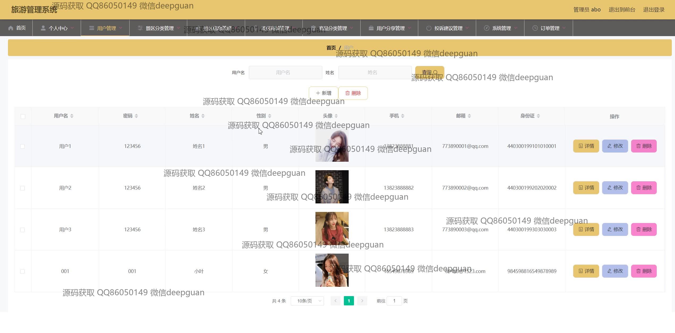Select the checkbox for 用户3 row
Viewport: 675px width, 333px height.
tap(23, 230)
